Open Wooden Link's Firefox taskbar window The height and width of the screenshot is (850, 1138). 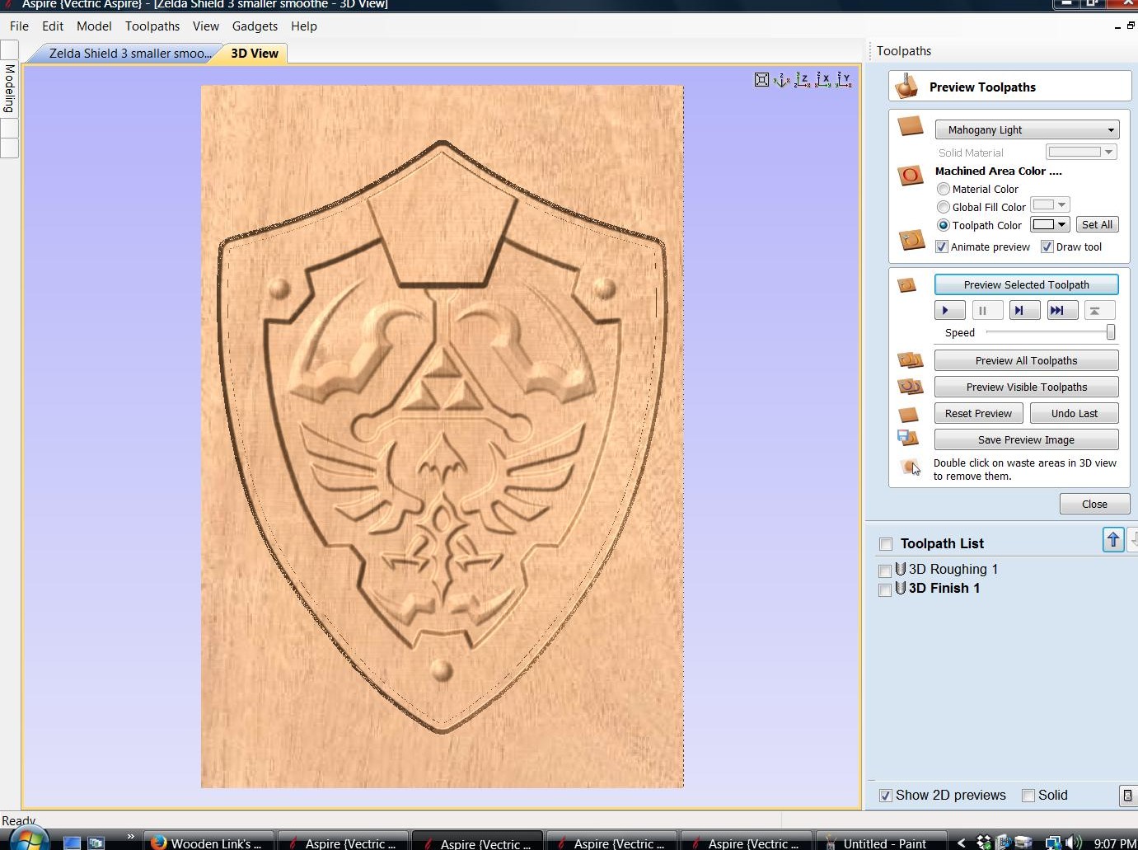pyautogui.click(x=209, y=841)
